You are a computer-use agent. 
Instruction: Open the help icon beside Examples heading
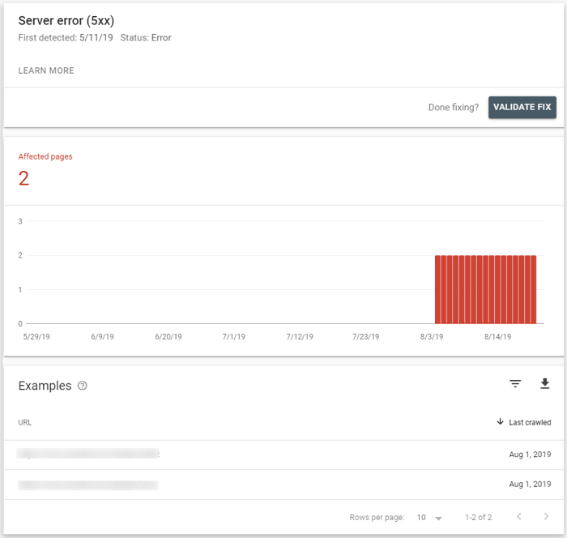(x=83, y=386)
